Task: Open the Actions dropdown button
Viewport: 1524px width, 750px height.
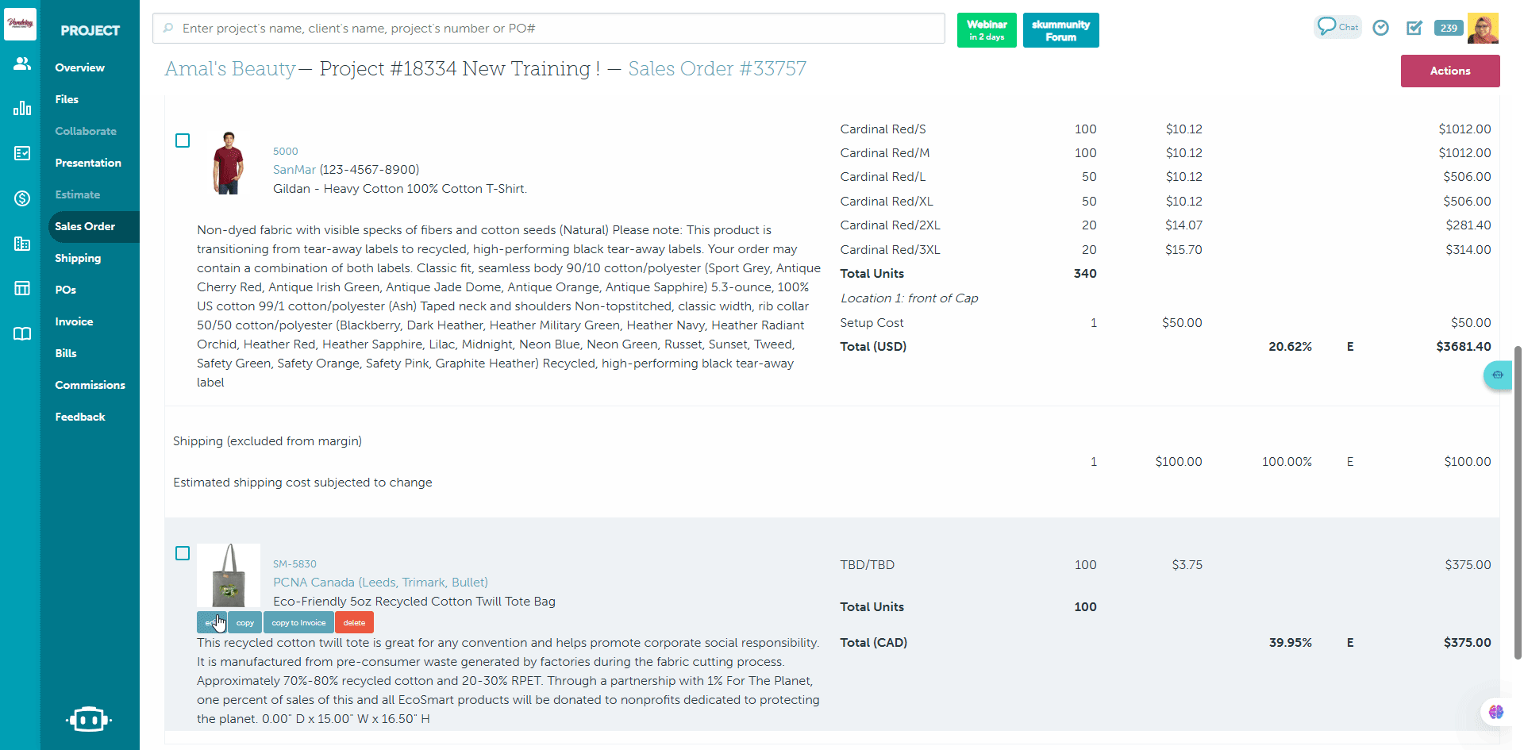Action: pyautogui.click(x=1449, y=71)
